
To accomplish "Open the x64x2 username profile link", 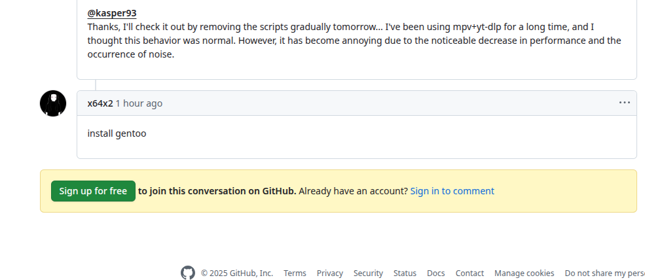I will pyautogui.click(x=100, y=103).
